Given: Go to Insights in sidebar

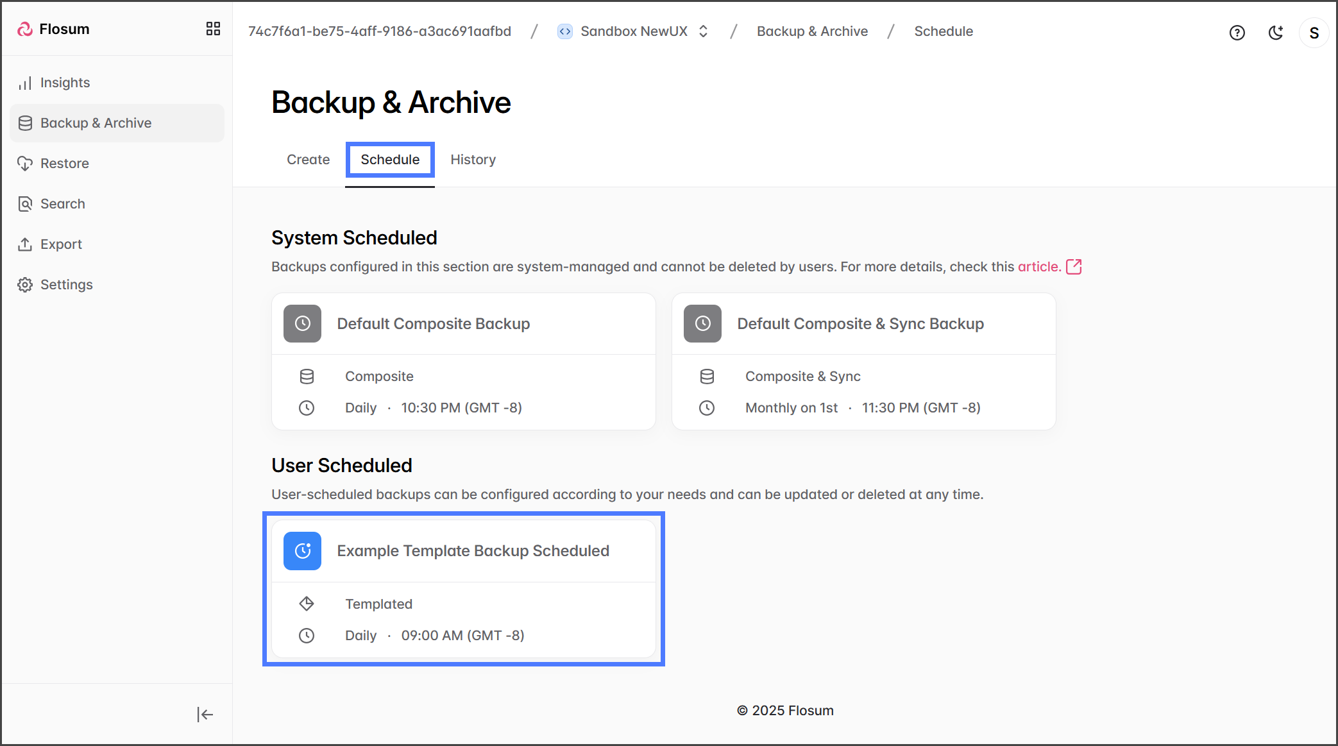Looking at the screenshot, I should [x=65, y=83].
